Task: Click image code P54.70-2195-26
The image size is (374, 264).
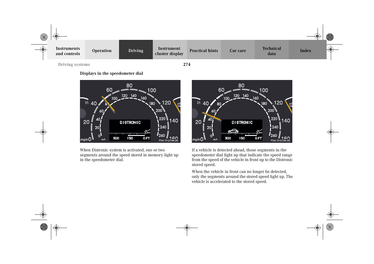Action: [x=280, y=141]
